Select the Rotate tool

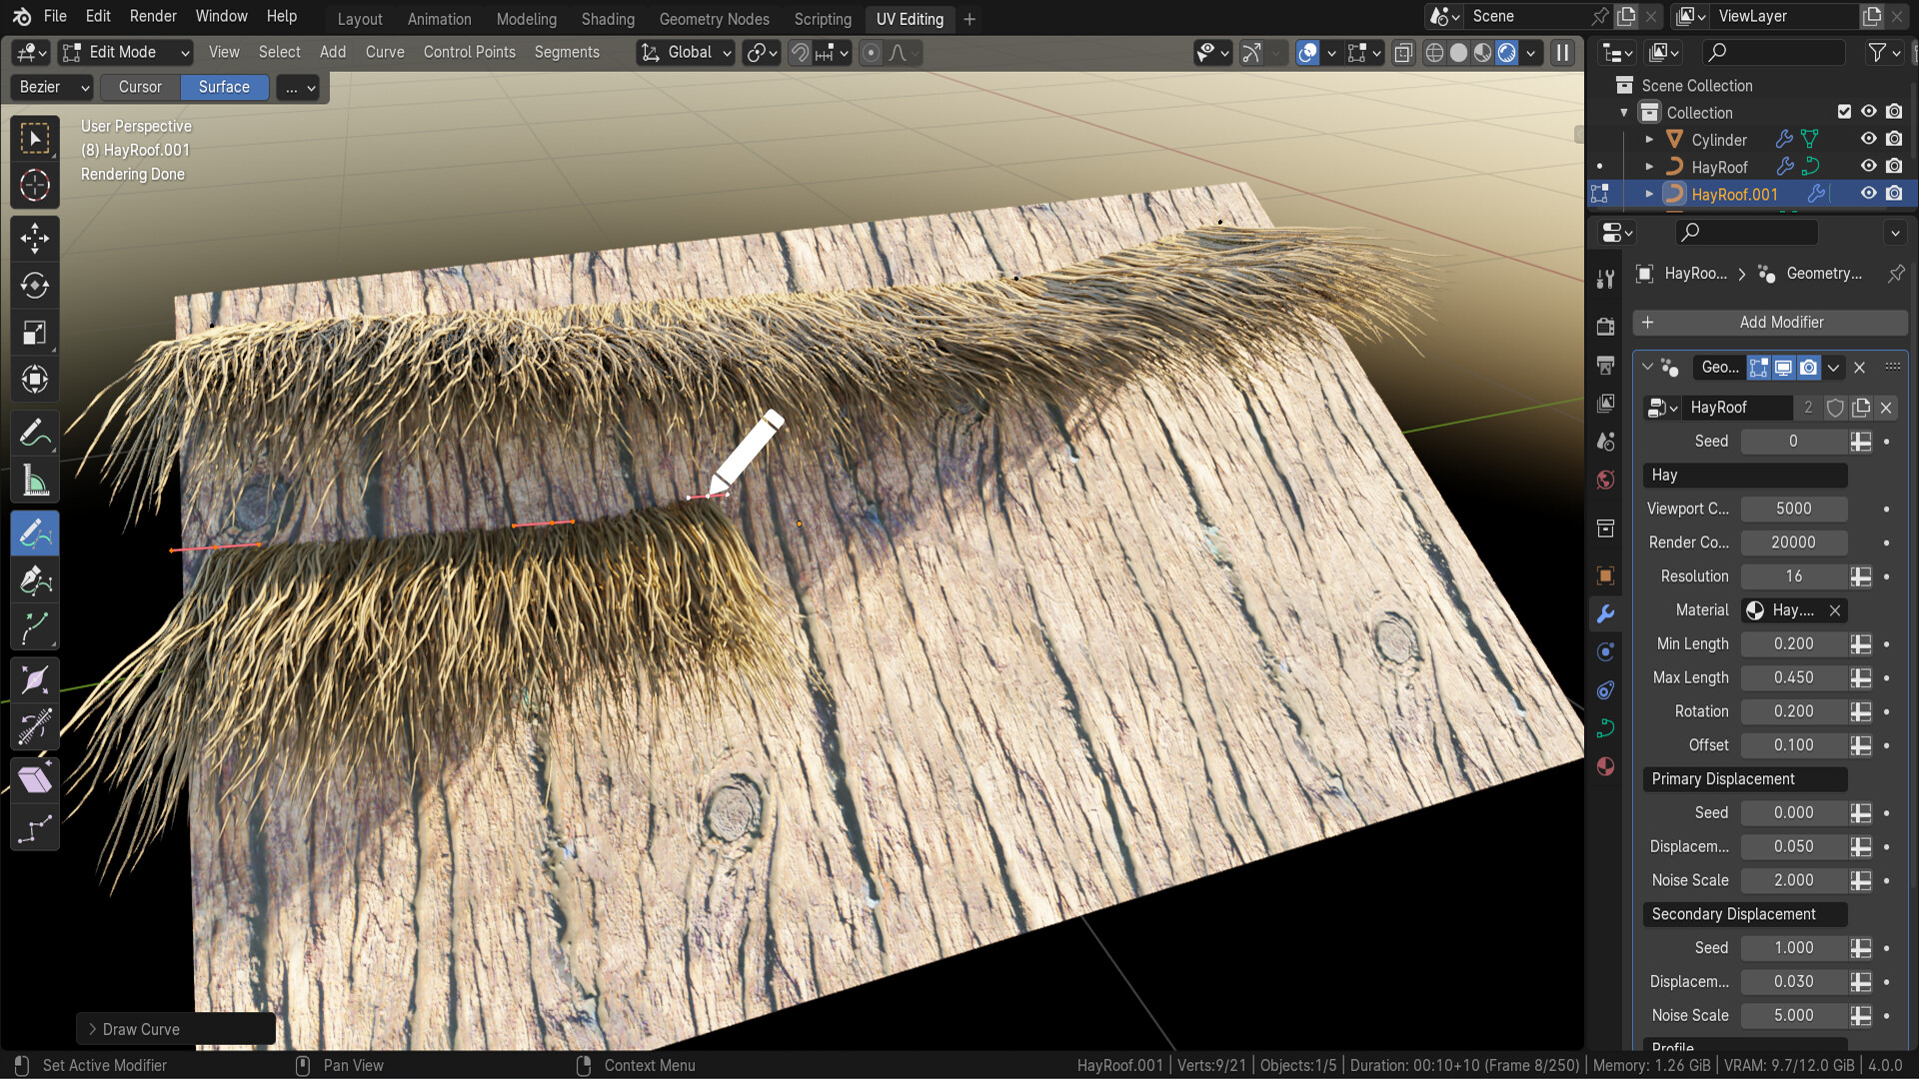click(35, 286)
